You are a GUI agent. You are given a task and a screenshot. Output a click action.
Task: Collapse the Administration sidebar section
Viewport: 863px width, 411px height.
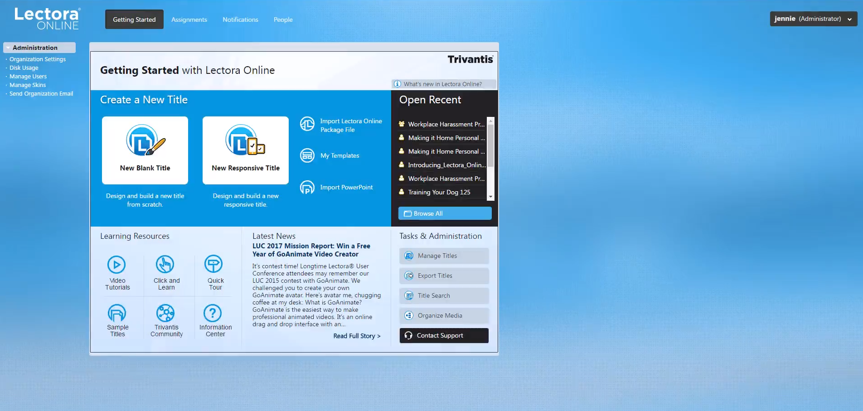39,48
